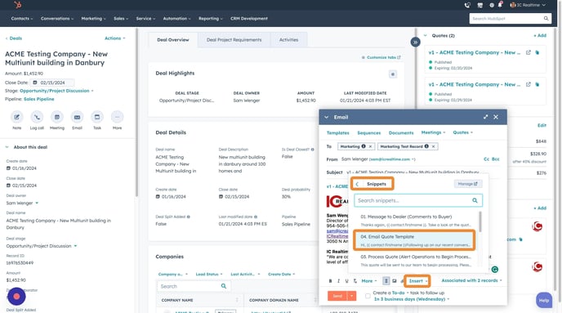This screenshot has width=562, height=313.
Task: Open the calling phone icon in top bar
Action: 467,5
